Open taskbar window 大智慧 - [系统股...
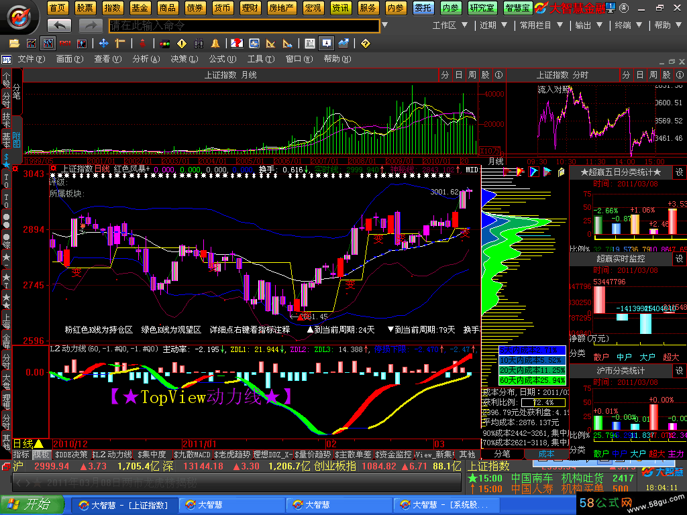The height and width of the screenshot is (515, 687). click(x=446, y=505)
